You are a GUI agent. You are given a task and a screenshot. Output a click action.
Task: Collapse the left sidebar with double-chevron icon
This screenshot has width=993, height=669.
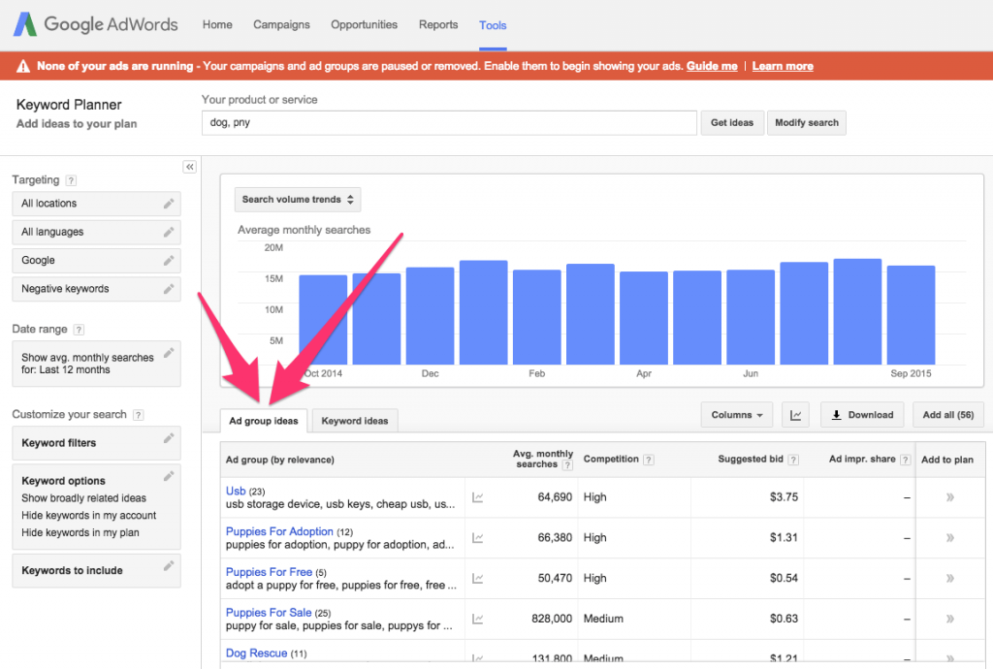point(189,167)
